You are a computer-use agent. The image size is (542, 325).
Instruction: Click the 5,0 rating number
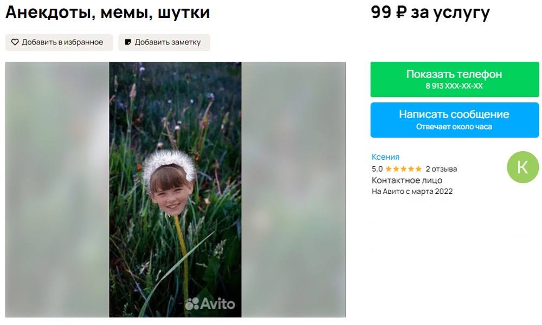click(x=377, y=169)
